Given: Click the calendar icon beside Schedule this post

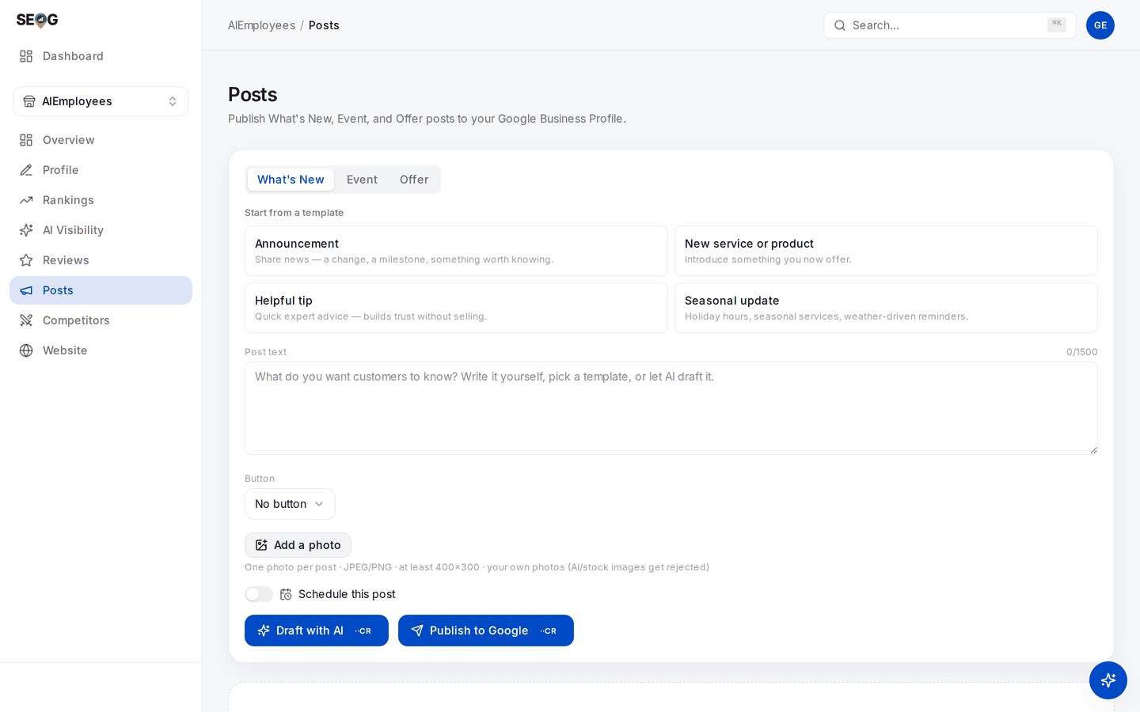Looking at the screenshot, I should pos(286,594).
